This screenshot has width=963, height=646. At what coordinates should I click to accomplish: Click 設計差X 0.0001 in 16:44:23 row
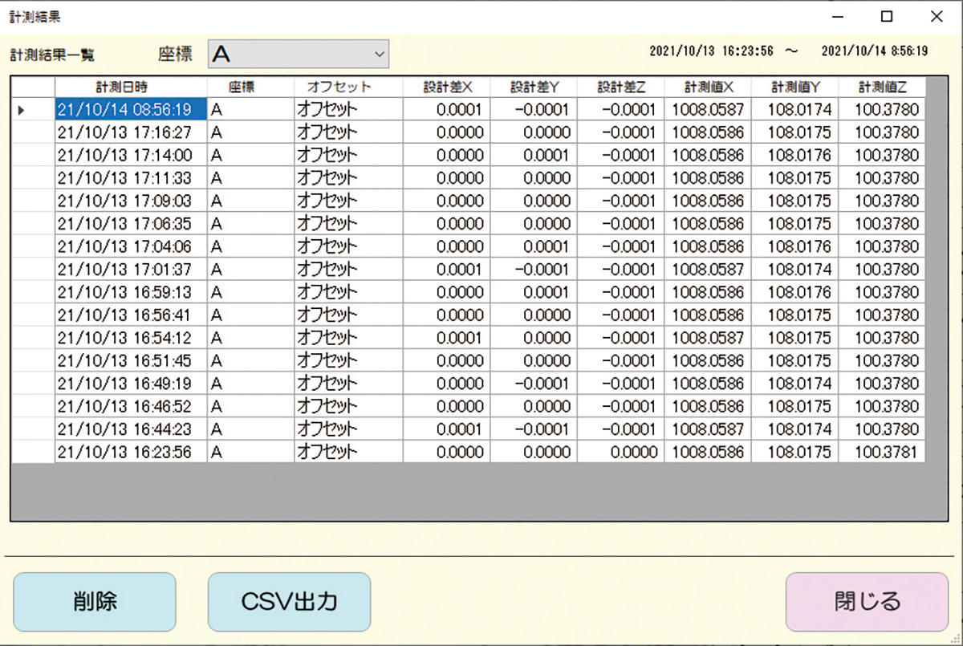(447, 429)
